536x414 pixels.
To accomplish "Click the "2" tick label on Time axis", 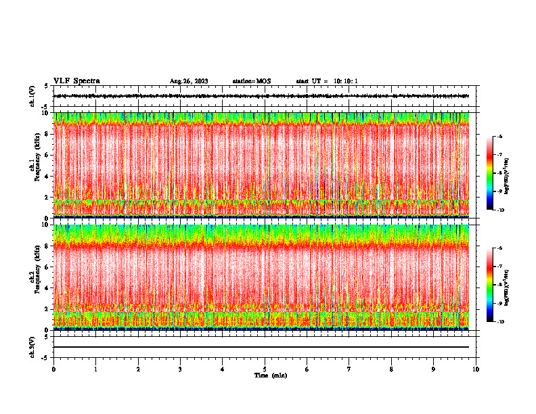I will tap(138, 369).
